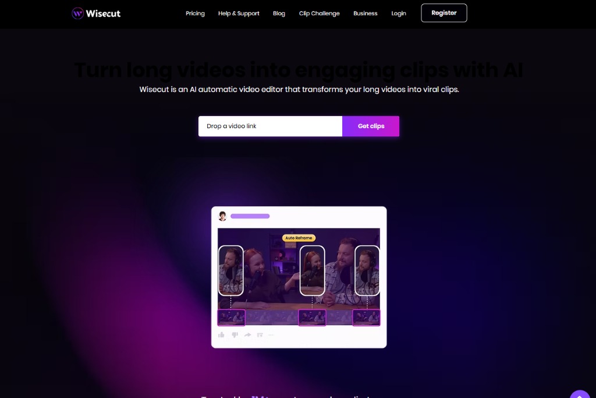Click the save playlist icon under video

[260, 335]
